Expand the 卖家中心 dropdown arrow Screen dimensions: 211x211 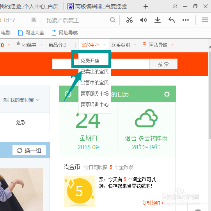click(x=104, y=45)
